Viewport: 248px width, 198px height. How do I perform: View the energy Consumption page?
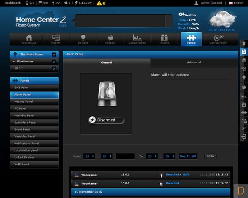[x=137, y=39]
